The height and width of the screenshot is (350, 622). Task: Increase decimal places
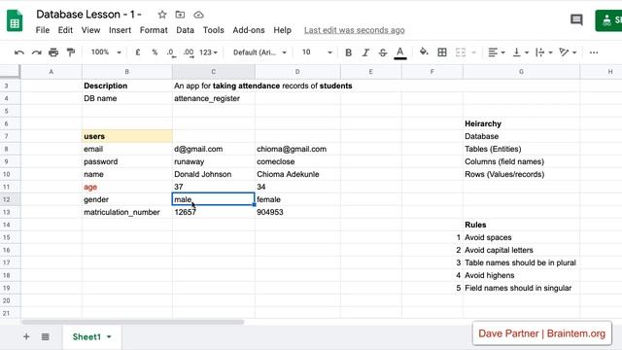[x=189, y=52]
